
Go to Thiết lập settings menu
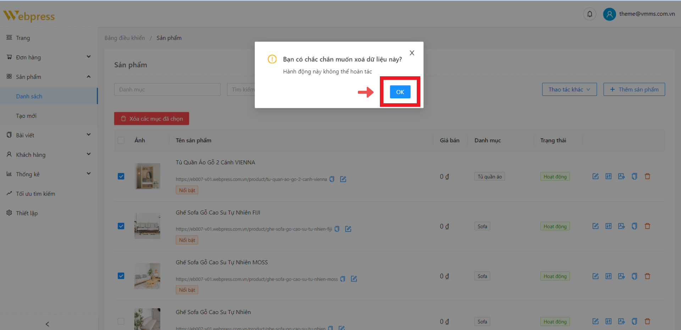pyautogui.click(x=27, y=213)
